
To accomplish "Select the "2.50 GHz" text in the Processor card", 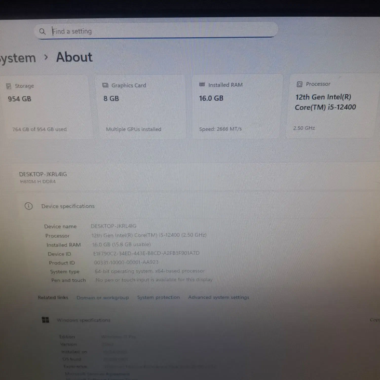I will pyautogui.click(x=304, y=128).
